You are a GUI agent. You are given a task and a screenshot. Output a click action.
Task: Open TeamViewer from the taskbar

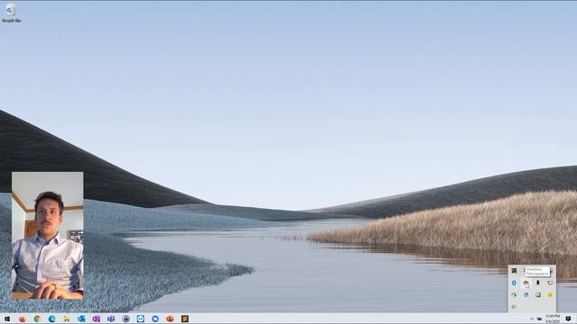click(x=141, y=319)
